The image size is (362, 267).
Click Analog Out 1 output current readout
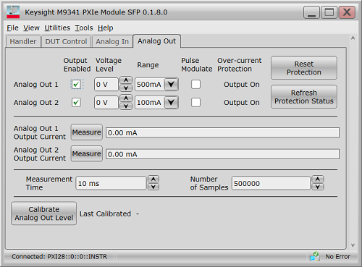click(x=222, y=132)
